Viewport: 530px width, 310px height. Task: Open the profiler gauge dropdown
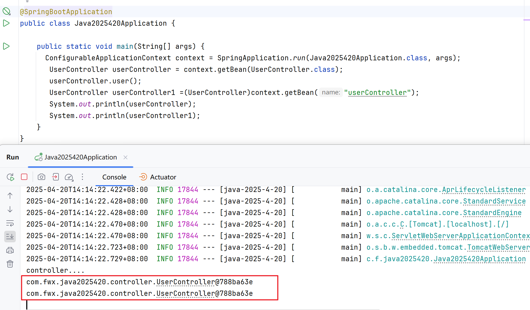pos(69,177)
